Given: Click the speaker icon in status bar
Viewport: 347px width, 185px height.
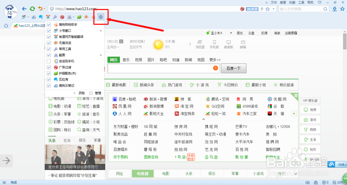Looking at the screenshot, I should tap(307, 183).
